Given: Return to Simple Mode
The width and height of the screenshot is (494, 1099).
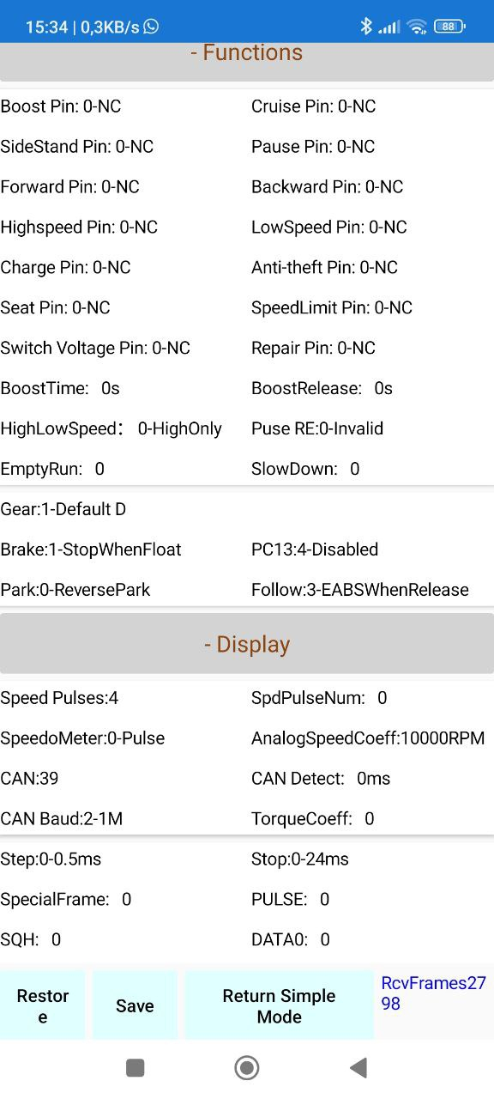Looking at the screenshot, I should click(279, 1005).
